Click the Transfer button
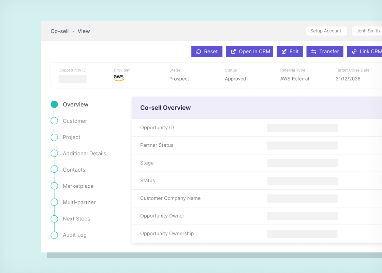382x273 pixels. 325,52
